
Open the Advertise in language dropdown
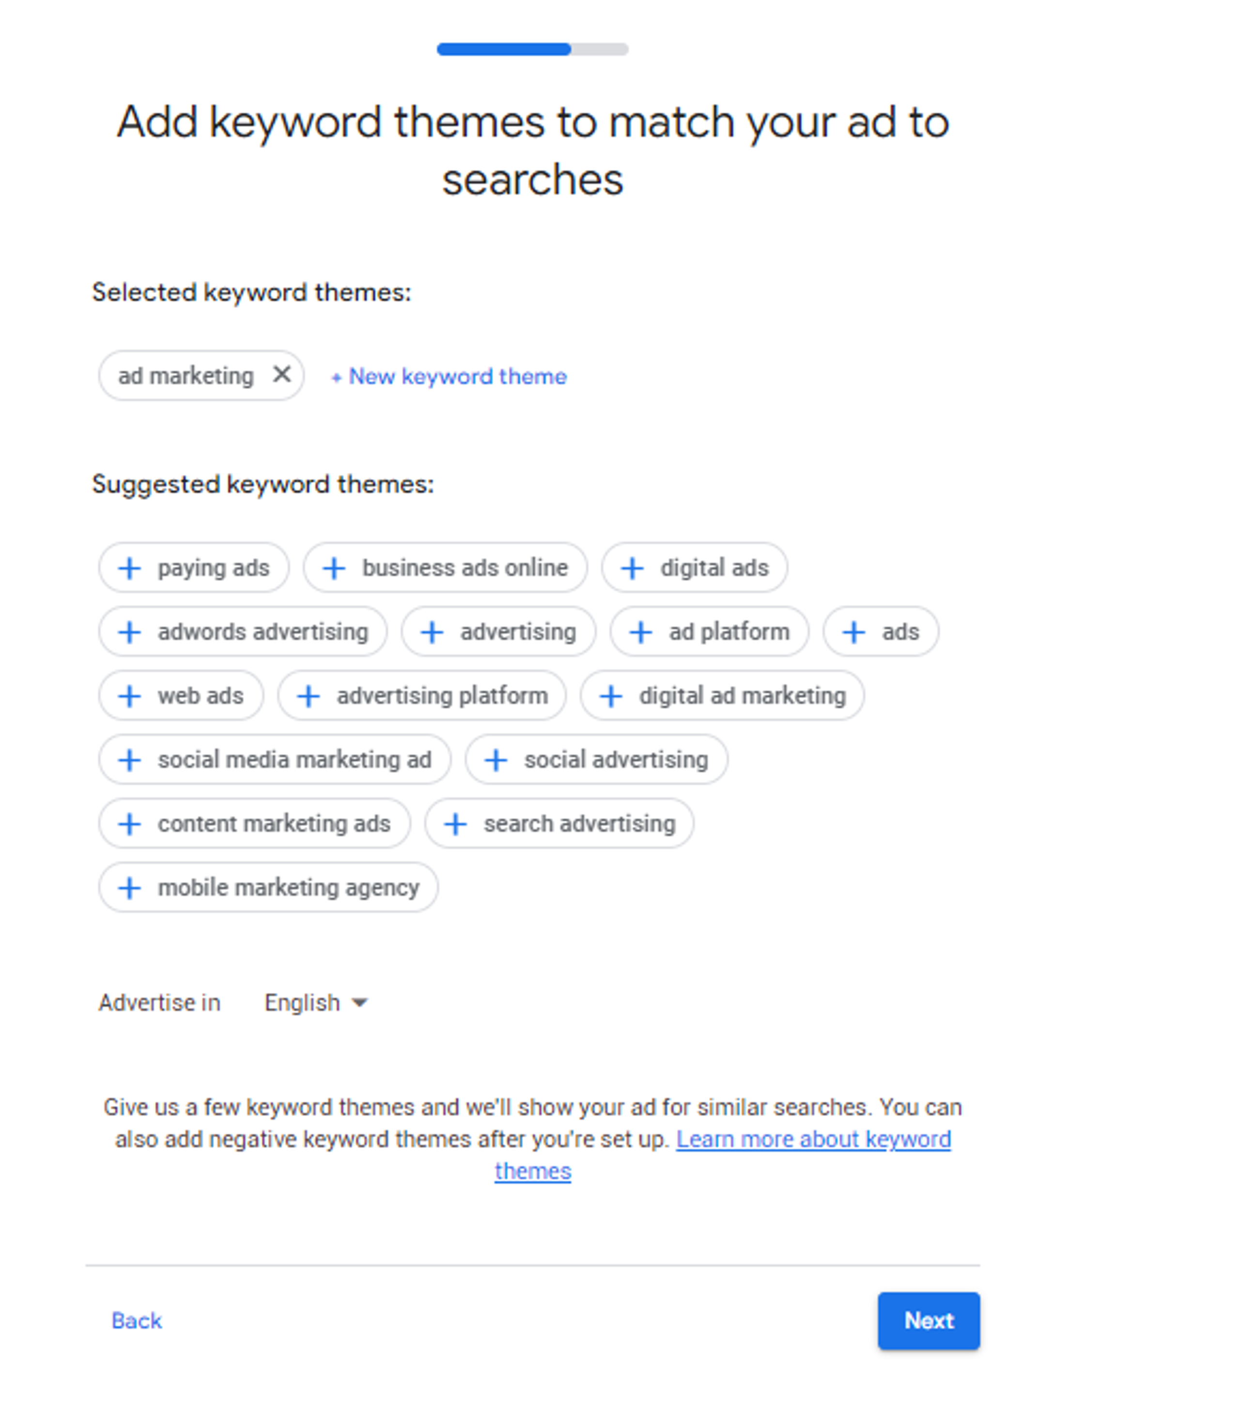click(x=316, y=1003)
